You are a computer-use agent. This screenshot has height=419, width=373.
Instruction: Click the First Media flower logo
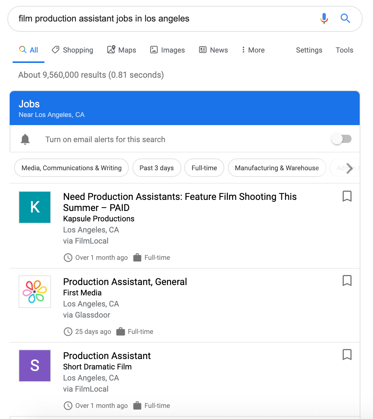[35, 292]
